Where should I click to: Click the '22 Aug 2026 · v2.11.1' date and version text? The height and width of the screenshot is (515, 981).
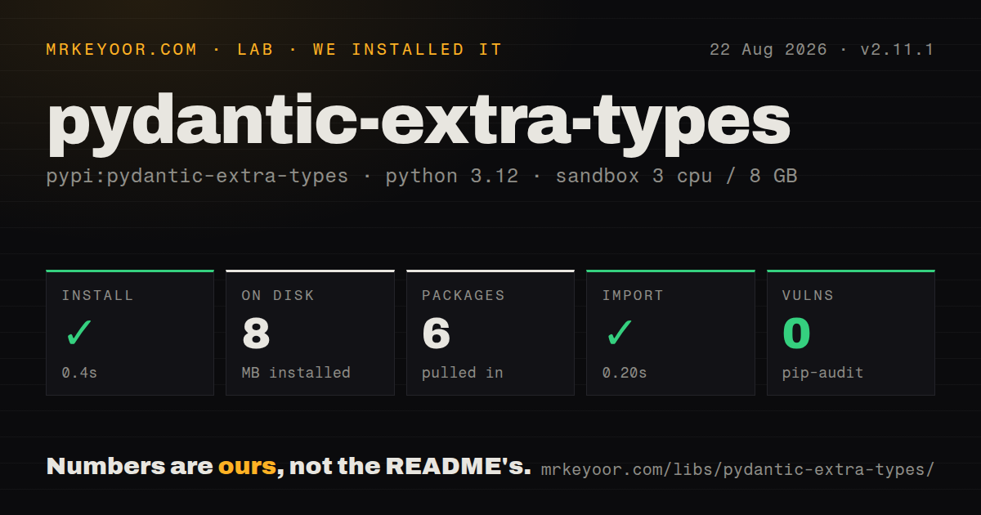[822, 50]
